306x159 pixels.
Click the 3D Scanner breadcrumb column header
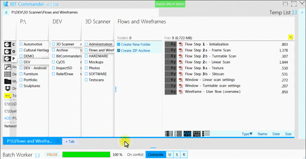[98, 22]
